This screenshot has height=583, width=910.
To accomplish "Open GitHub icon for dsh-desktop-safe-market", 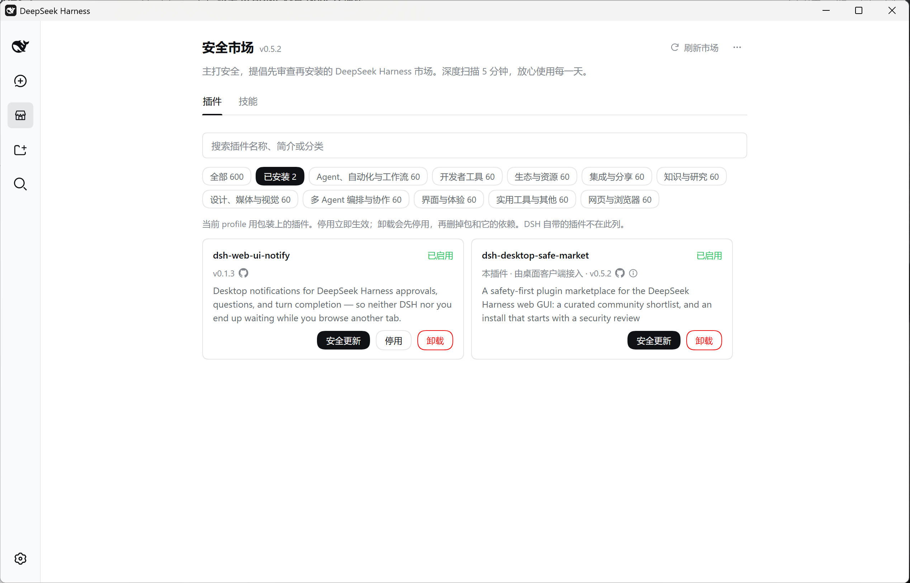I will tap(620, 273).
